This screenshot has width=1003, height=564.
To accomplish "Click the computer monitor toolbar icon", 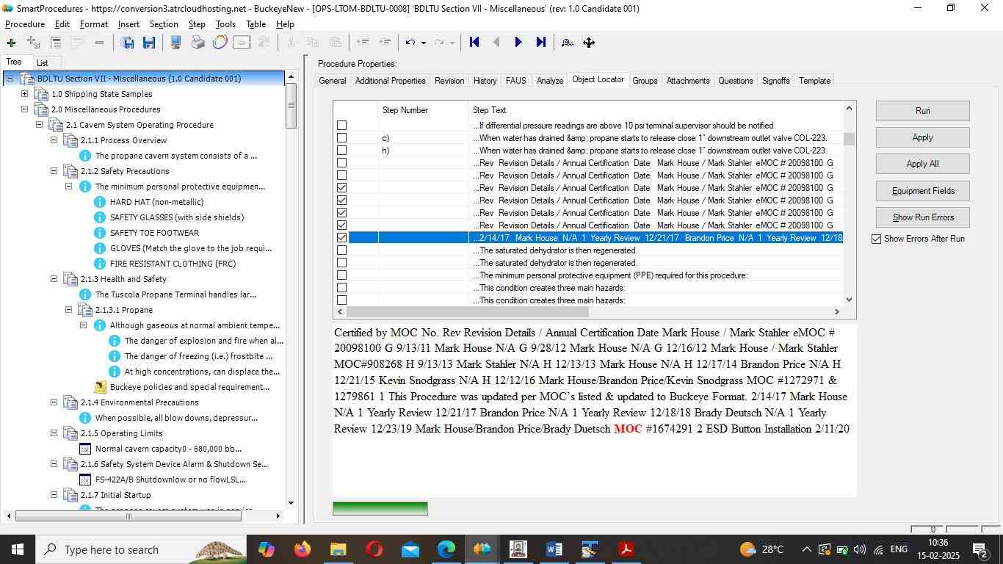I will pyautogui.click(x=175, y=43).
